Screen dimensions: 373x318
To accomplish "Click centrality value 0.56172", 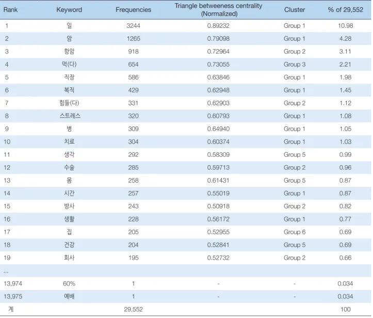I will [x=218, y=219].
